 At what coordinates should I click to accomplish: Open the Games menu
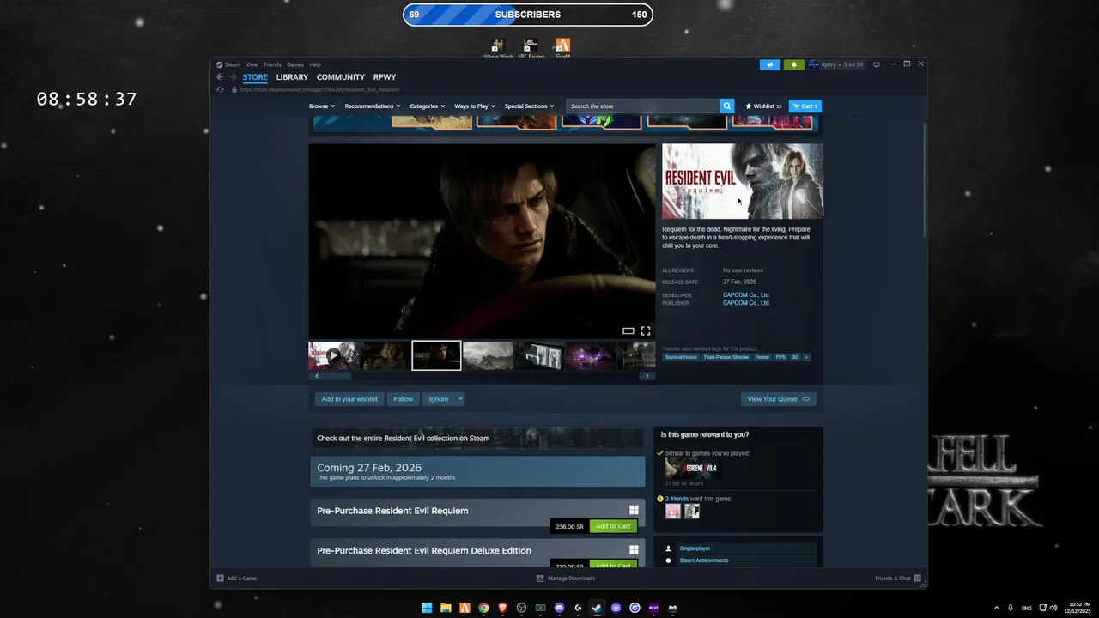(295, 64)
